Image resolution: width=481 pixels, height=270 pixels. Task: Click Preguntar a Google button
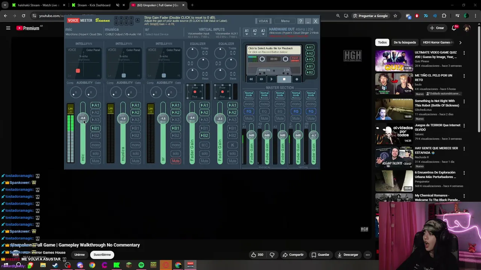coord(370,16)
